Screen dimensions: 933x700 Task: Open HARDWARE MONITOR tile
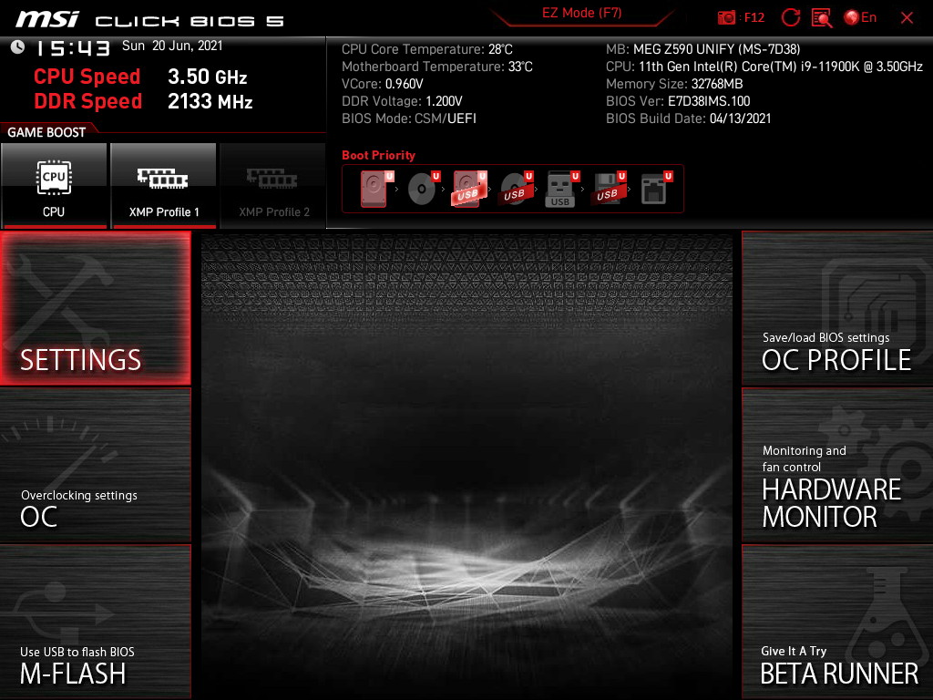837,465
